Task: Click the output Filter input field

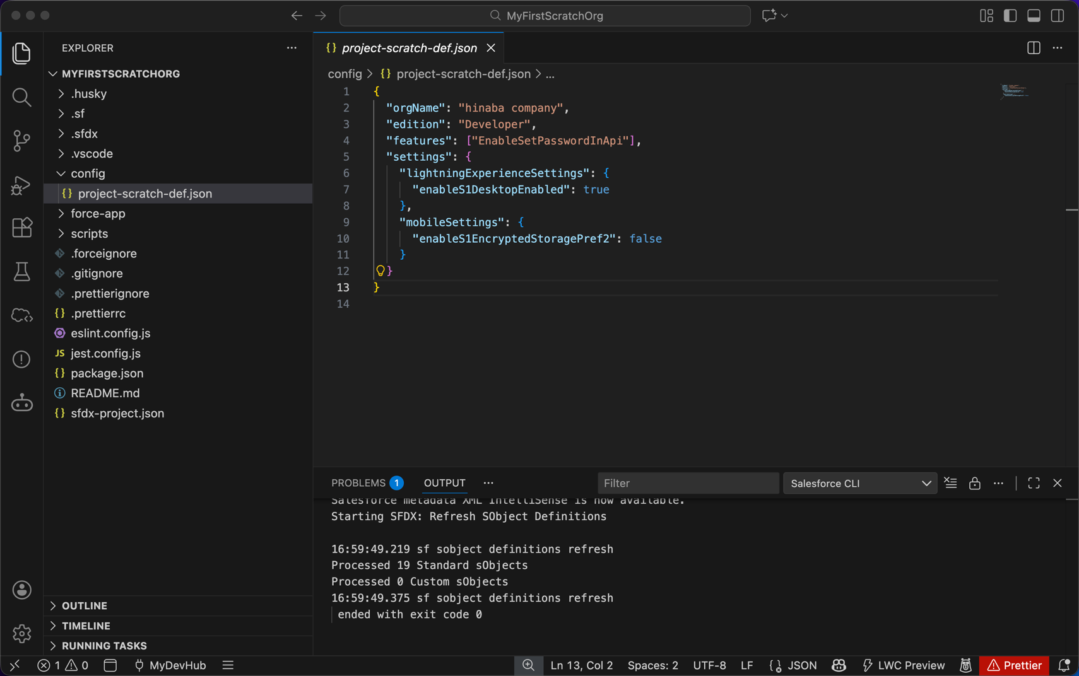Action: [x=687, y=483]
